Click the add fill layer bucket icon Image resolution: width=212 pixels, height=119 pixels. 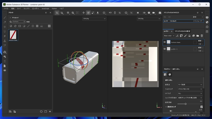pyautogui.click(x=189, y=36)
